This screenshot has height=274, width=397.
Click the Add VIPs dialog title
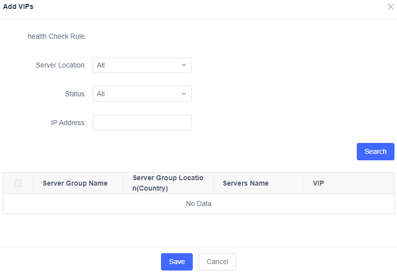[18, 7]
